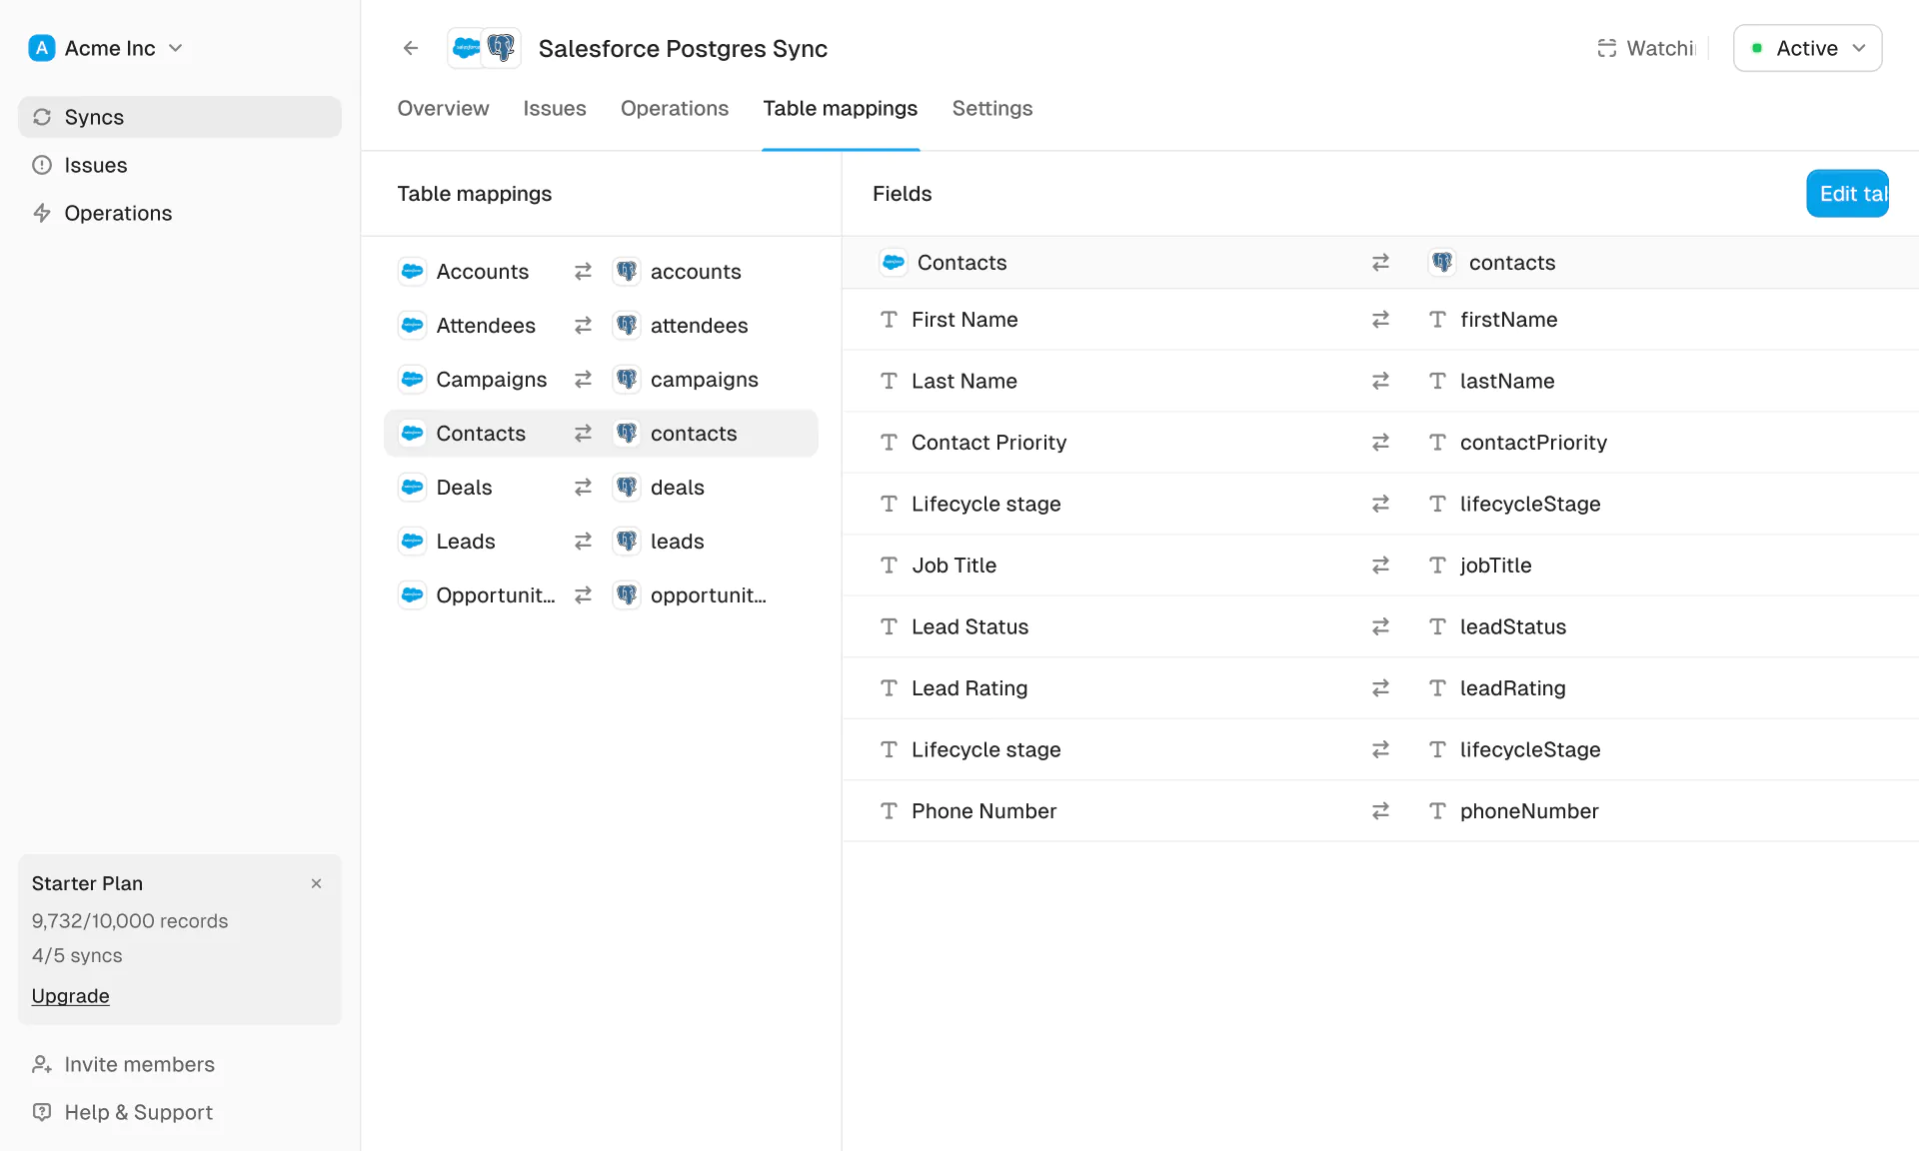Switch to the Operations tab
Screen dimensions: 1919x1151
tap(675, 108)
